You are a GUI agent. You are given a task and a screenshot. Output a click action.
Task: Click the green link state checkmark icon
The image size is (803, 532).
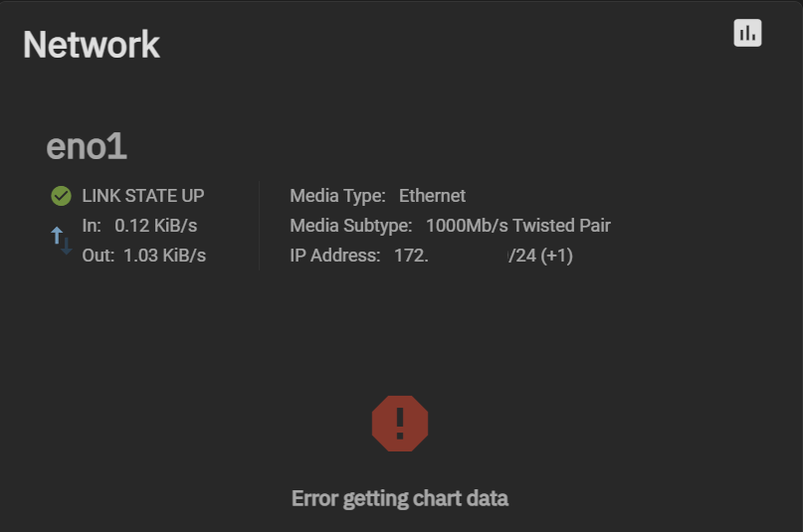[x=61, y=196]
